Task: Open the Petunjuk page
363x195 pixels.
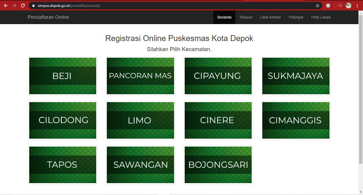Action: click(x=296, y=17)
